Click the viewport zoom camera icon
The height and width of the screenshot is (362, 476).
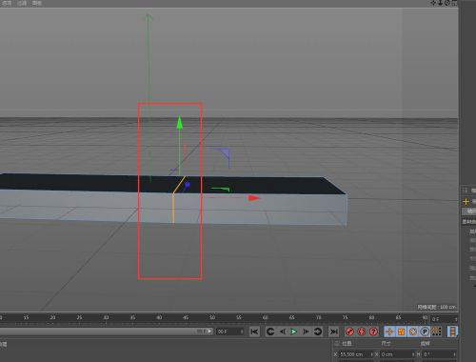440,3
